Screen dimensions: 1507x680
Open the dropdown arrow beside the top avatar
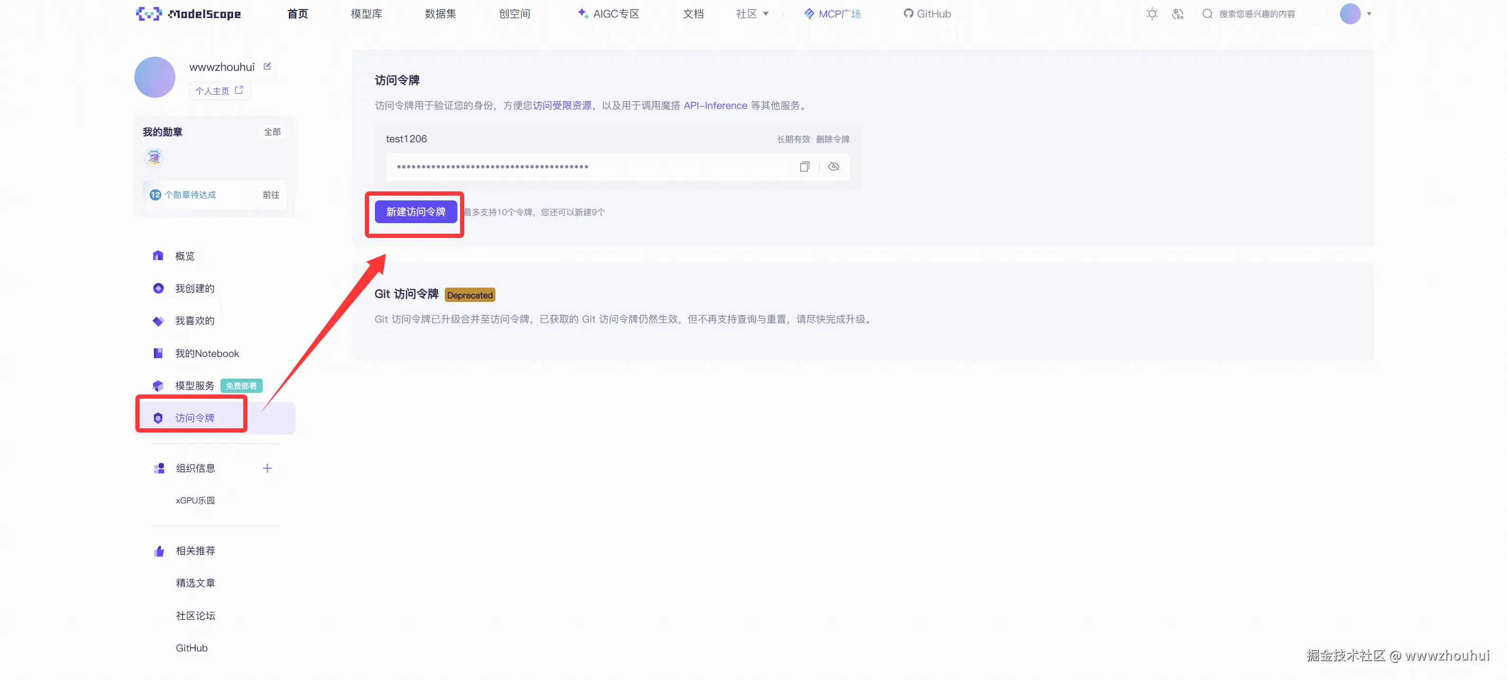1369,13
